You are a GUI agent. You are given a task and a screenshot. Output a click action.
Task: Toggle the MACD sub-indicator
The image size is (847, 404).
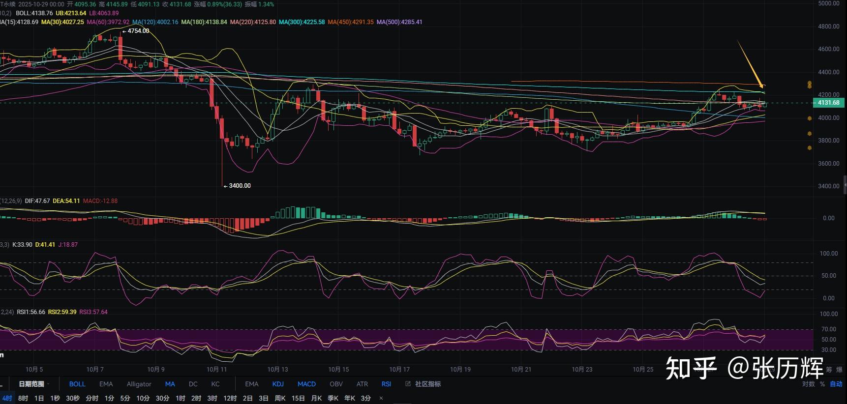tap(306, 384)
